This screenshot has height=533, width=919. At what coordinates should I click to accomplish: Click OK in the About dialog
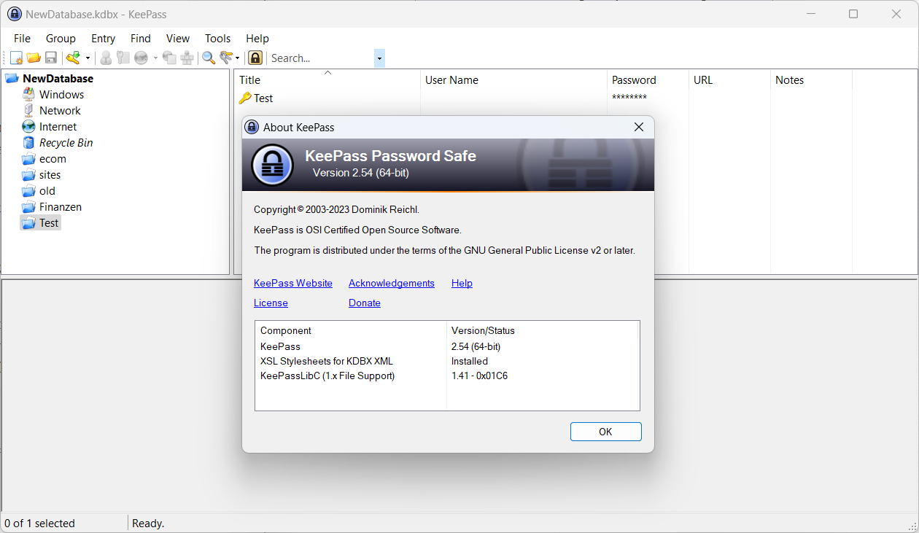[605, 431]
